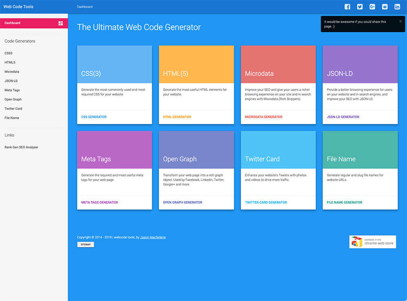Select JSON-LD in the sidebar
Screen dimensions: 407x301
(11, 81)
